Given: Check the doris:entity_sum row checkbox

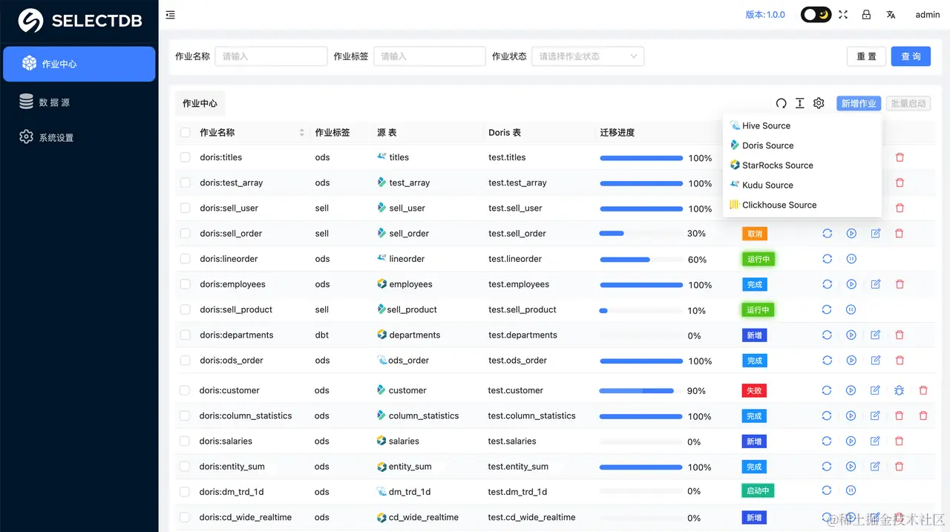Looking at the screenshot, I should pos(185,467).
